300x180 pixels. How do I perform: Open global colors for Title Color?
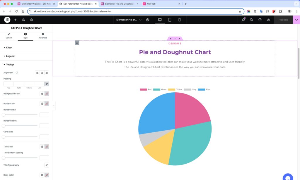(x=42, y=147)
